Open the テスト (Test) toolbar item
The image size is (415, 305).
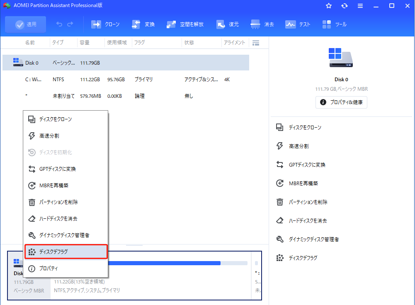click(298, 24)
